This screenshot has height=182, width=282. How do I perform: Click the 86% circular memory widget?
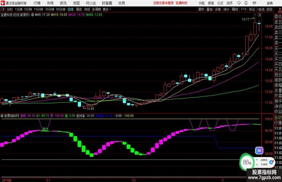point(247,162)
